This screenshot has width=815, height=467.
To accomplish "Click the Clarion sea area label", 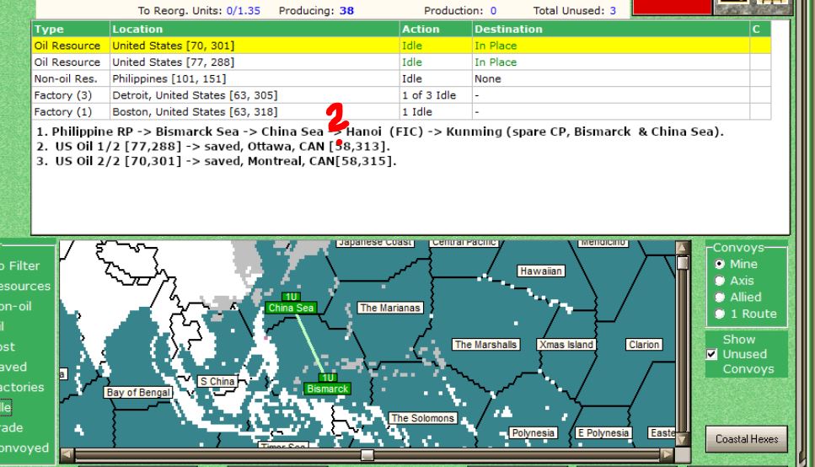I will [x=644, y=344].
